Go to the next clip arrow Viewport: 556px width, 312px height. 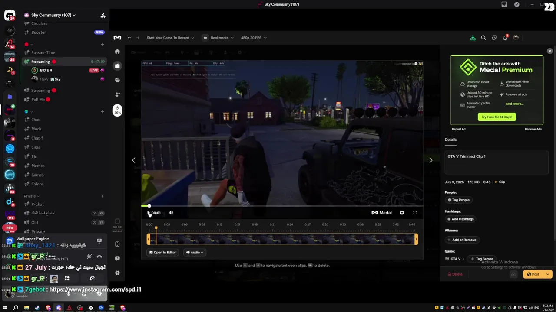pyautogui.click(x=430, y=160)
